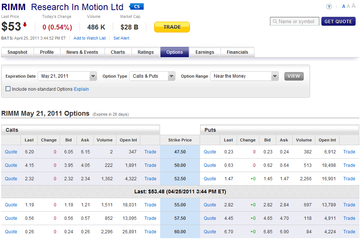The image size is (362, 240).
Task: Open put Quote for 57.50 strike
Action: tap(210, 218)
